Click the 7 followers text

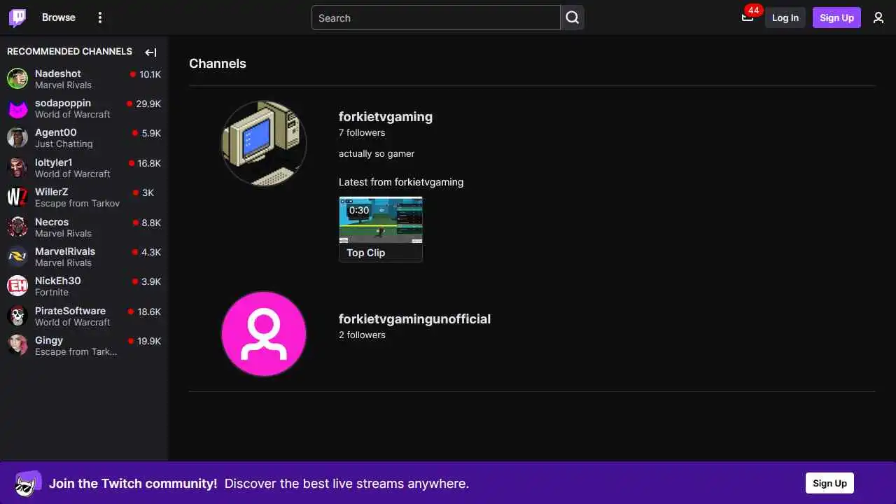coord(362,132)
